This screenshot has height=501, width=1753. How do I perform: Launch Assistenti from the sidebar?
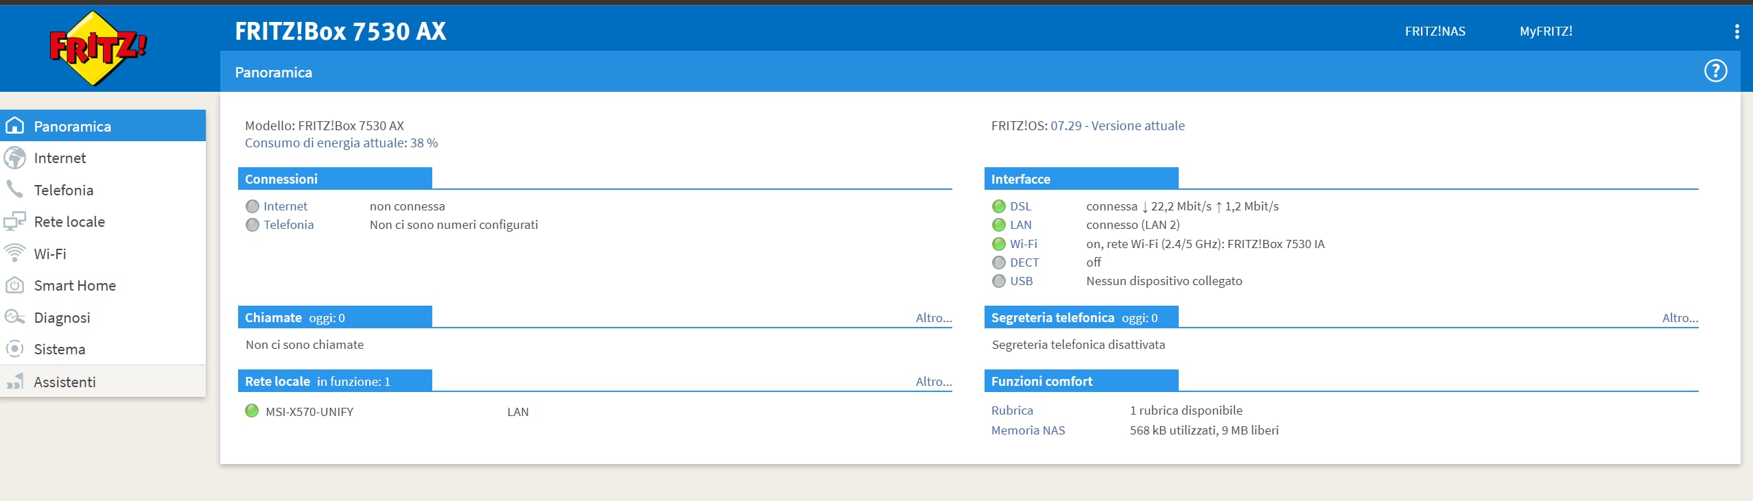pyautogui.click(x=103, y=382)
